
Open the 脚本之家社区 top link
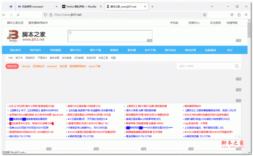pos(15,23)
